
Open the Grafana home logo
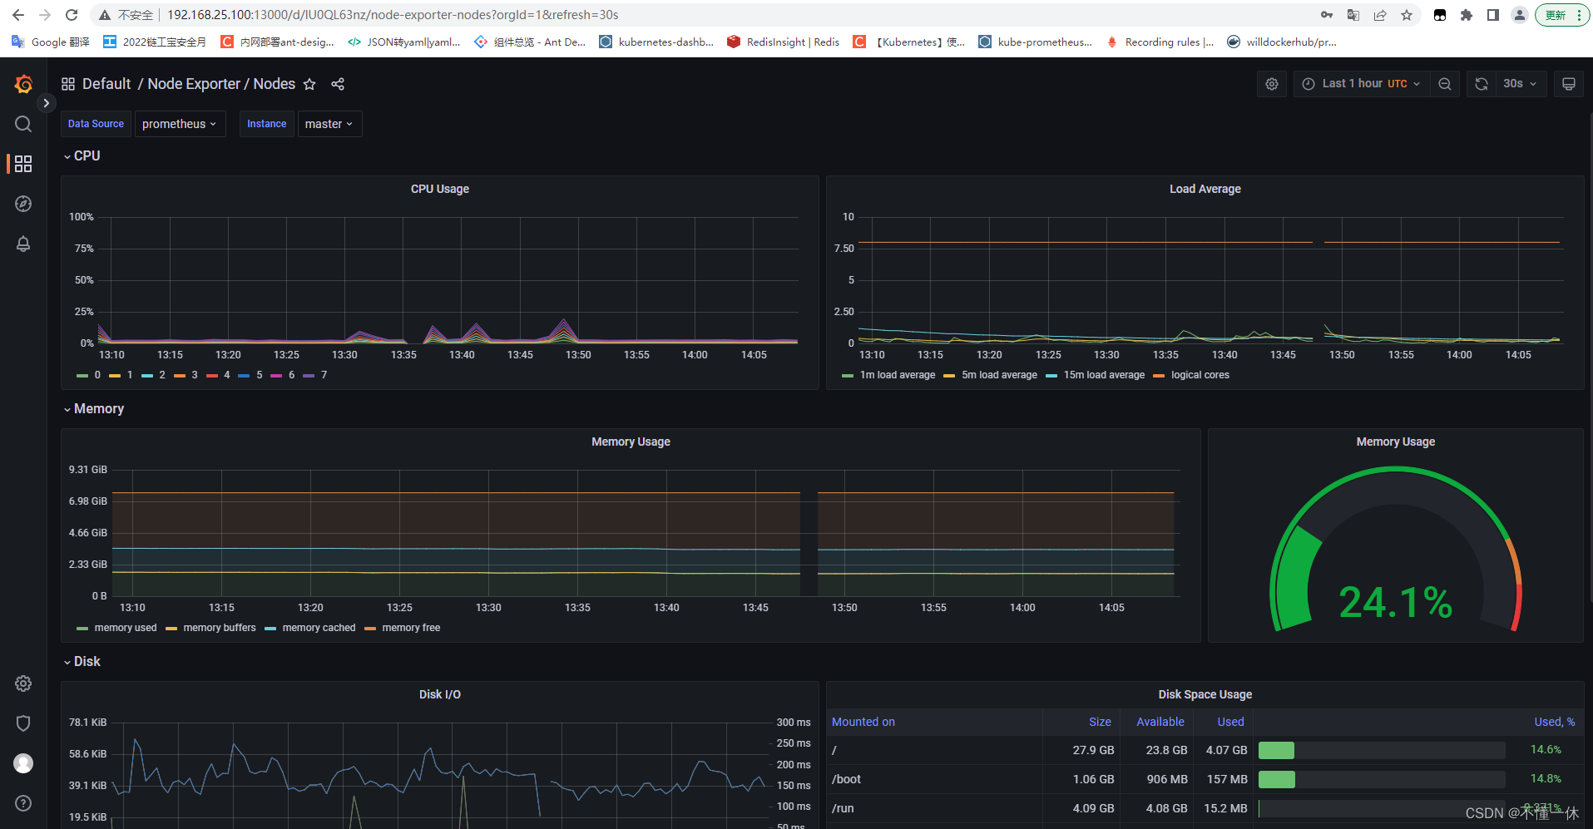coord(23,84)
